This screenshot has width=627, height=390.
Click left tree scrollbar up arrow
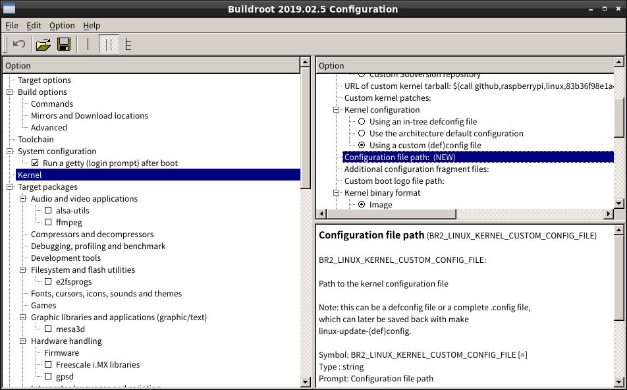tap(306, 63)
